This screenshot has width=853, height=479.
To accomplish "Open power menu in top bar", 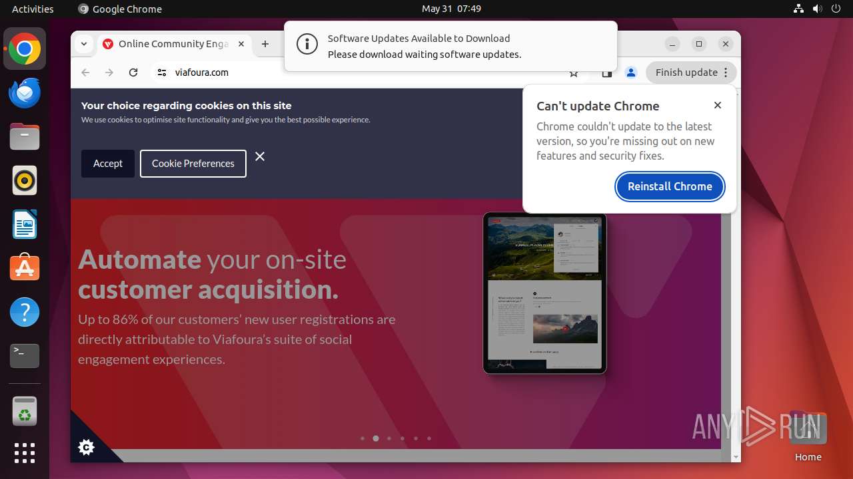I will [x=836, y=9].
